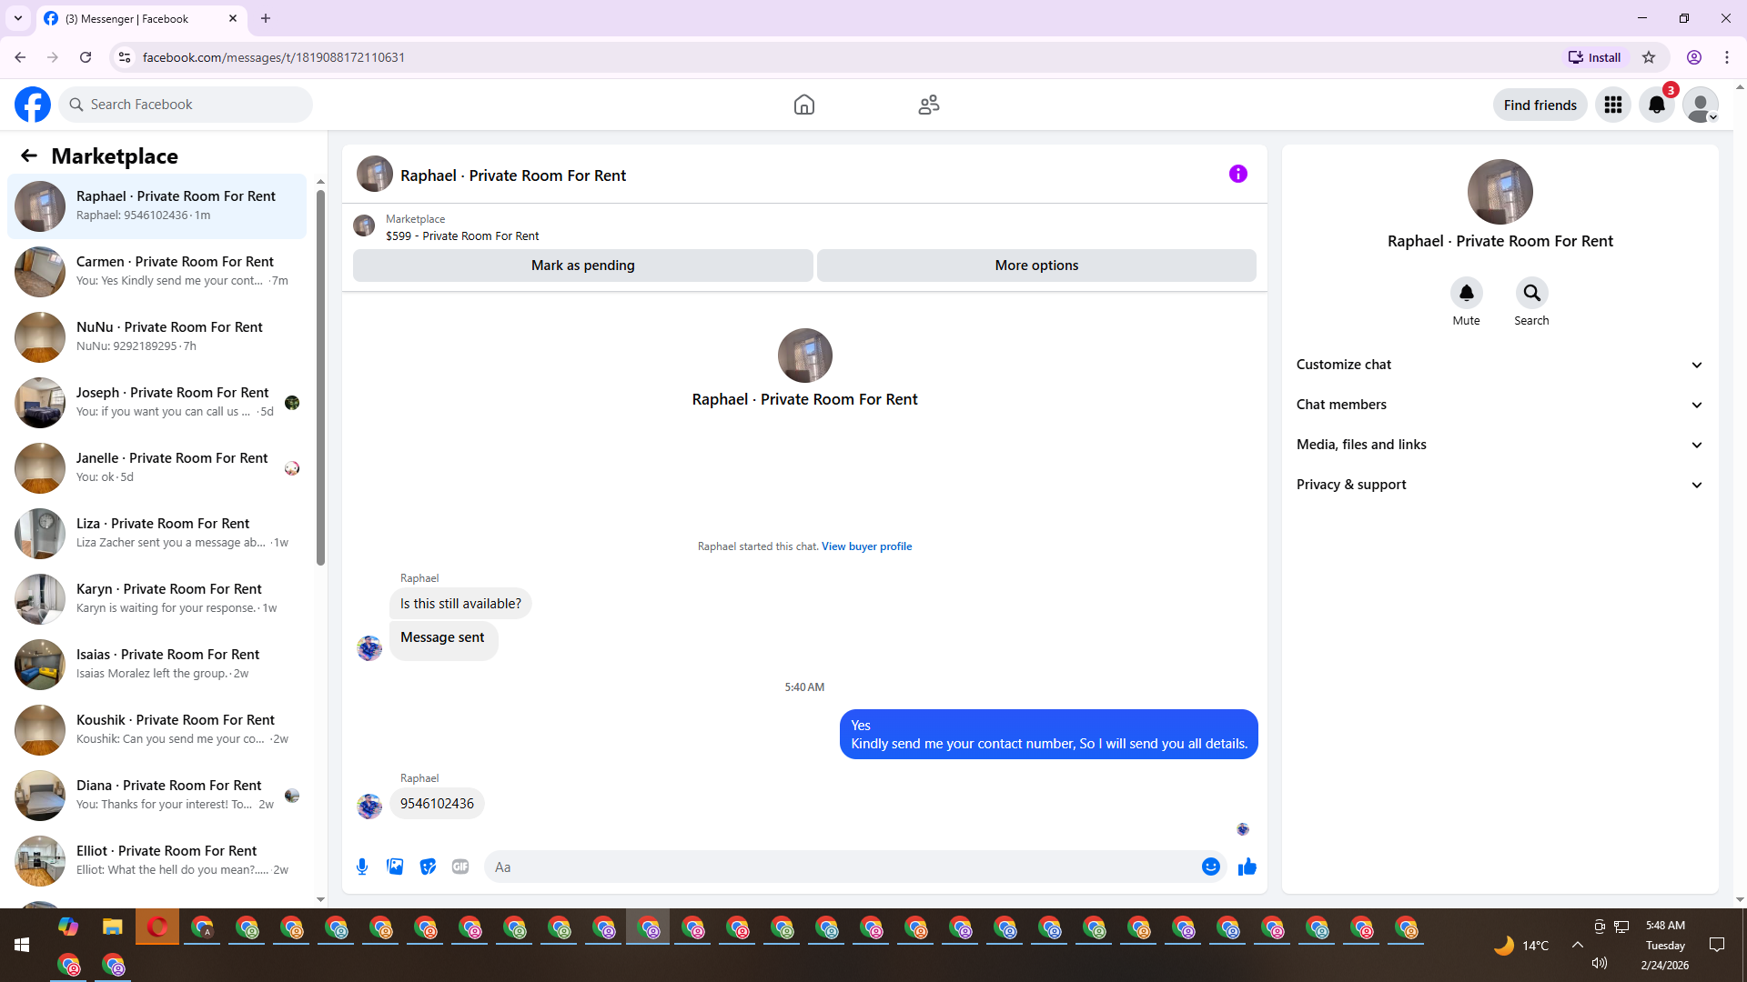Send a thumbs-up like
The height and width of the screenshot is (982, 1747).
pos(1247,867)
